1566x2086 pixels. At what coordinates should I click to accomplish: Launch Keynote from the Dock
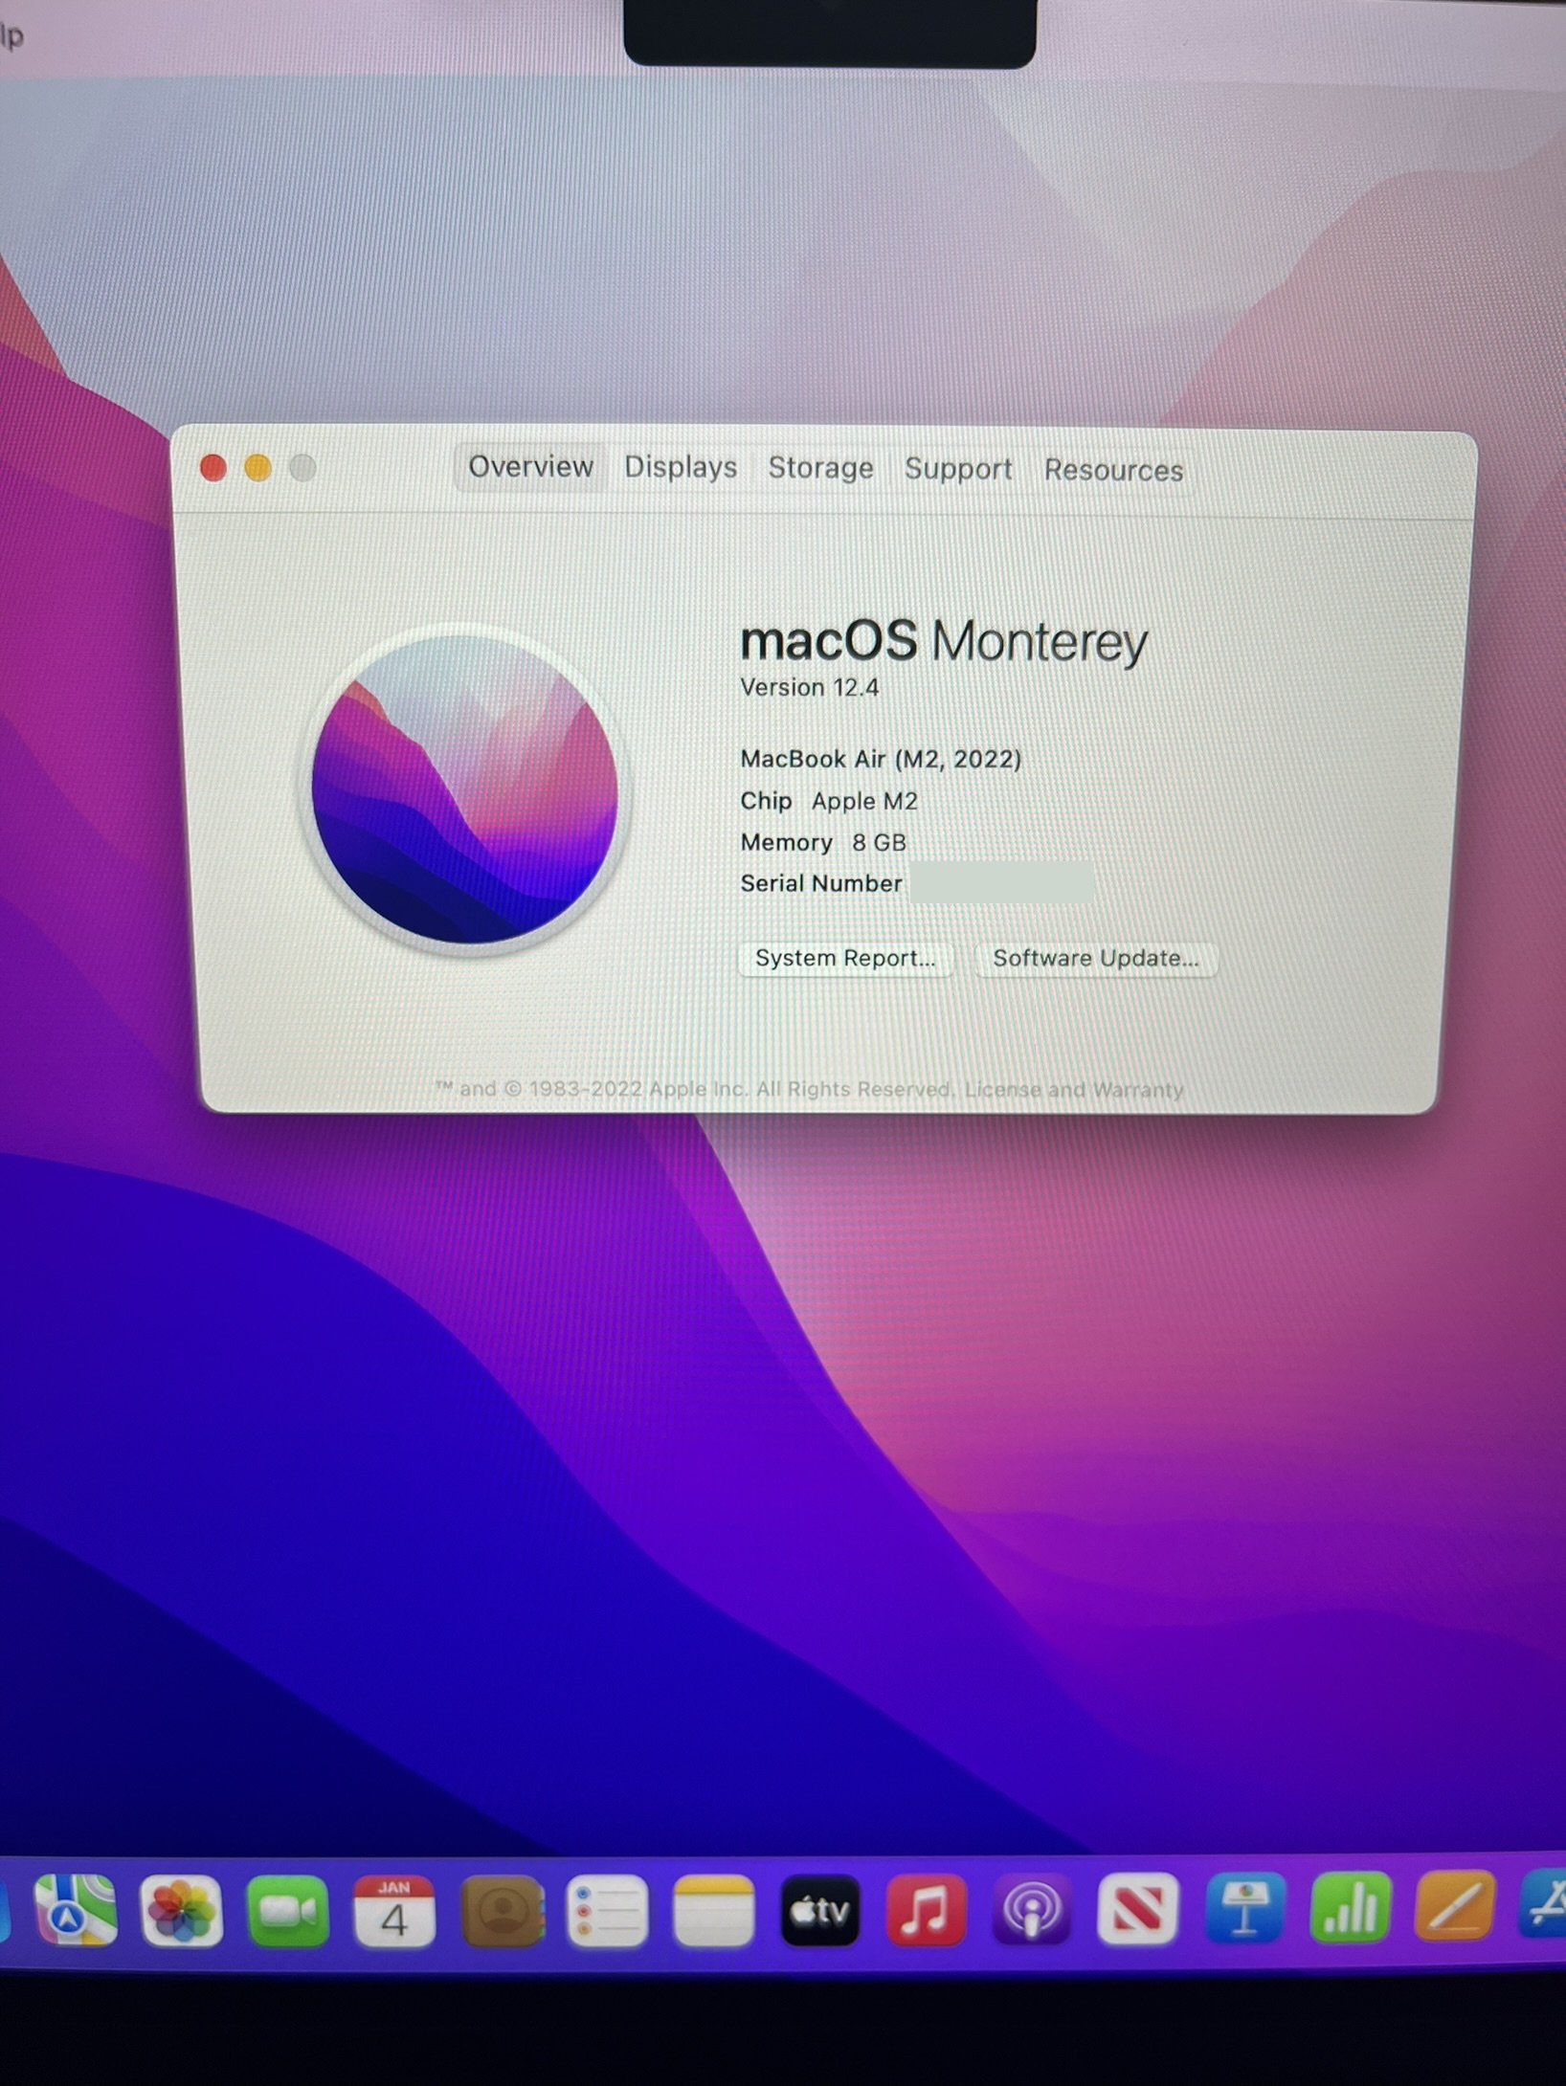(x=1243, y=1909)
